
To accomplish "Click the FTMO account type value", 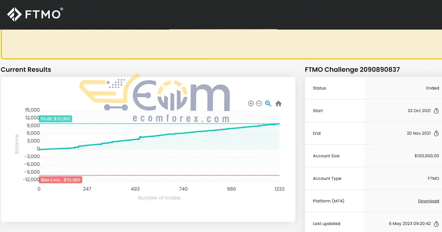I will [433, 179].
